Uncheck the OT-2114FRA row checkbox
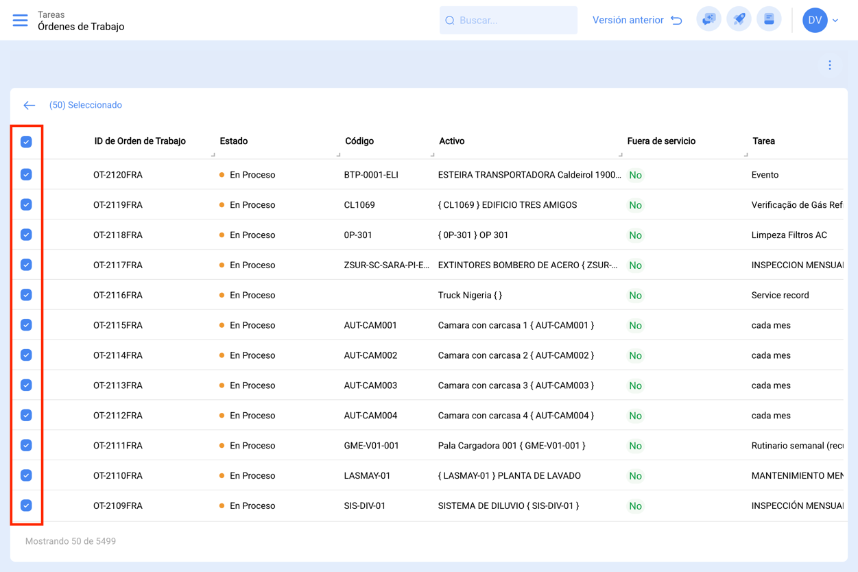Image resolution: width=858 pixels, height=572 pixels. coord(26,355)
